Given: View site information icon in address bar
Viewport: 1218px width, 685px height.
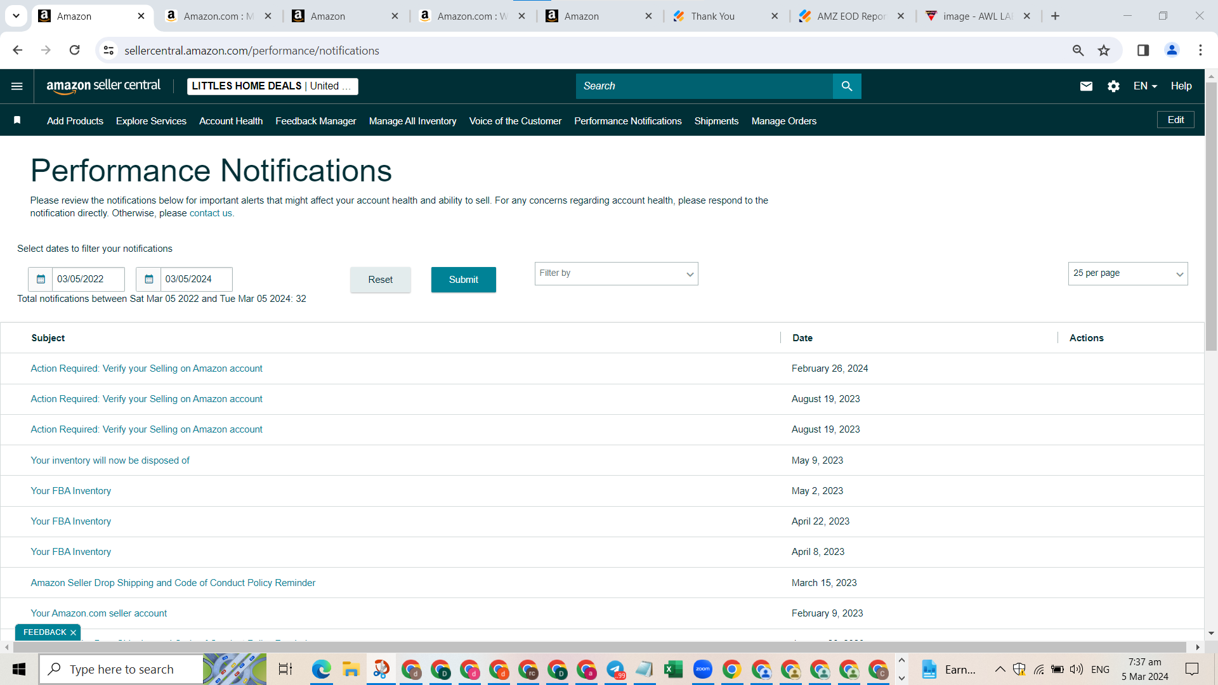Looking at the screenshot, I should point(109,50).
